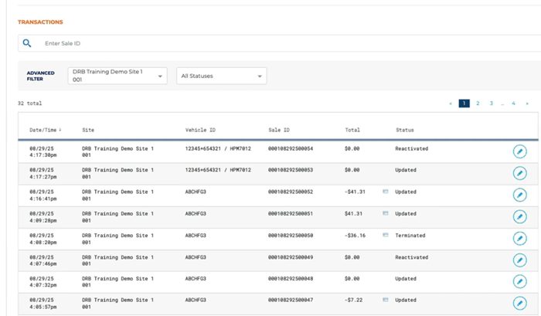Click card icon next to -$7.22 total
This screenshot has width=541, height=316.
[386, 300]
